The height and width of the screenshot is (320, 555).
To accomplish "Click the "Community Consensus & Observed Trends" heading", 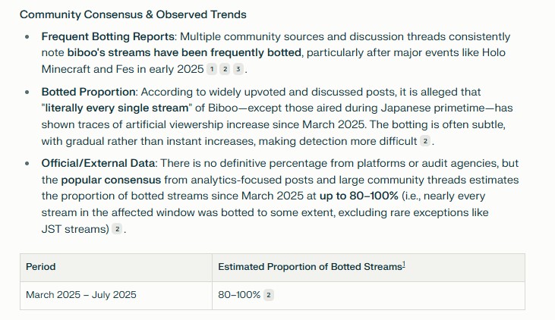I will click(133, 14).
